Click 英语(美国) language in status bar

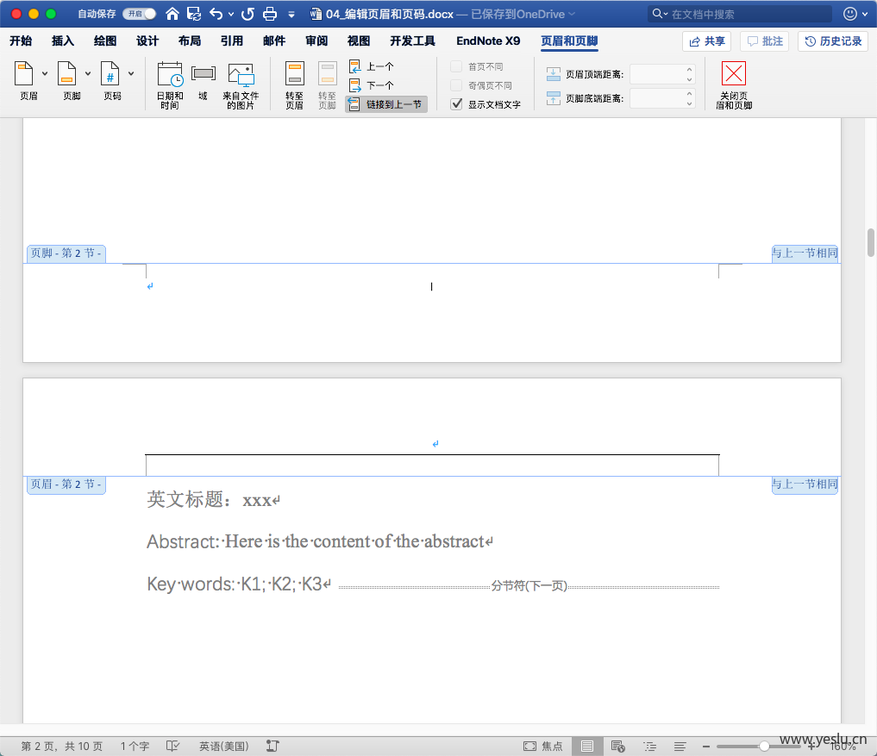coord(223,747)
